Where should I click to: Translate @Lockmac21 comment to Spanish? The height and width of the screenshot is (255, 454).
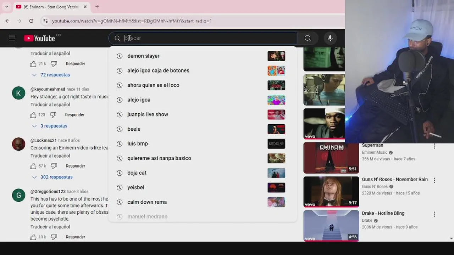[x=50, y=155]
